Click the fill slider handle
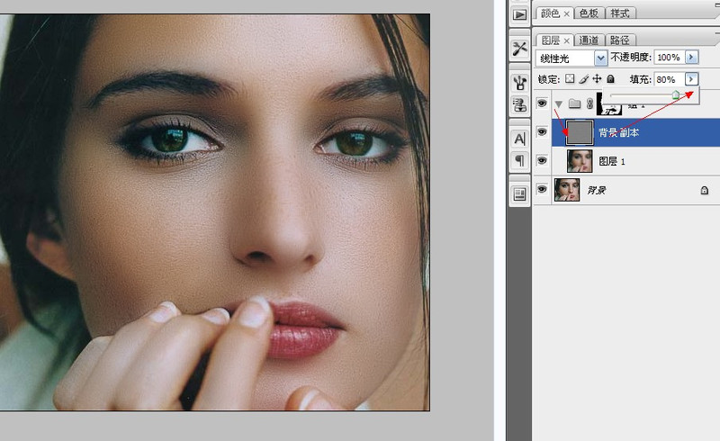The width and height of the screenshot is (720, 441). coord(675,94)
